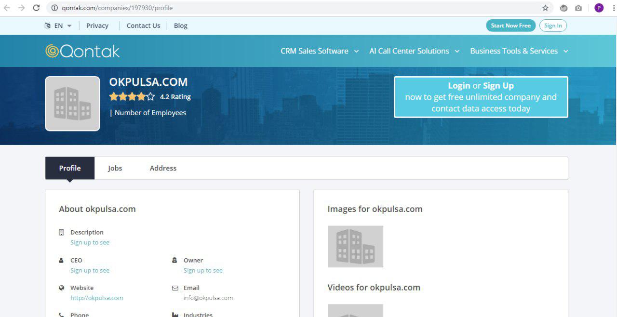This screenshot has height=317, width=617.
Task: Click the 4.2 Rating text
Action: [x=175, y=97]
